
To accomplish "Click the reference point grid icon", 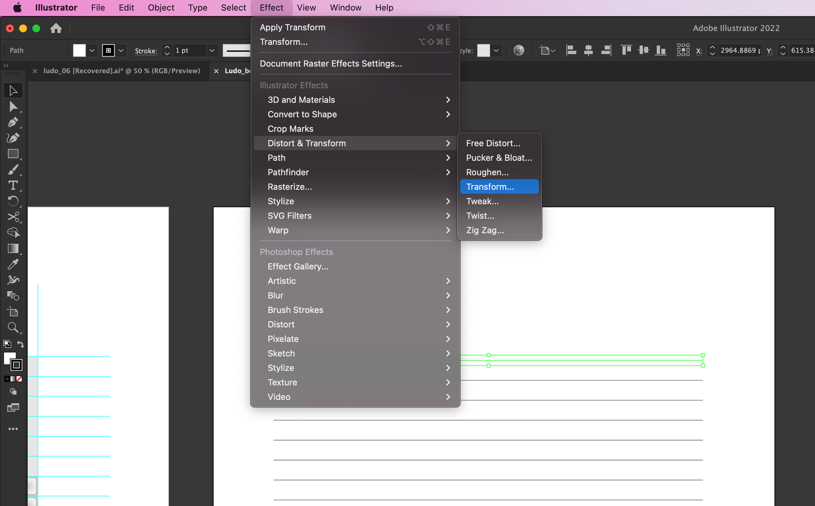I will point(683,50).
